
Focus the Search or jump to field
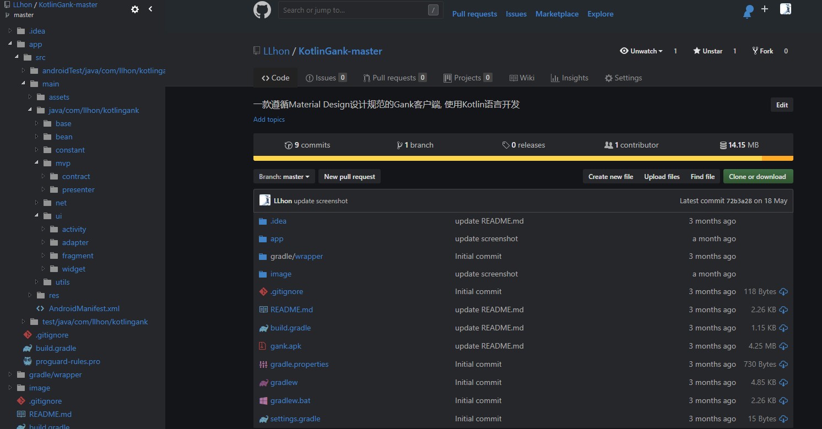(361, 10)
